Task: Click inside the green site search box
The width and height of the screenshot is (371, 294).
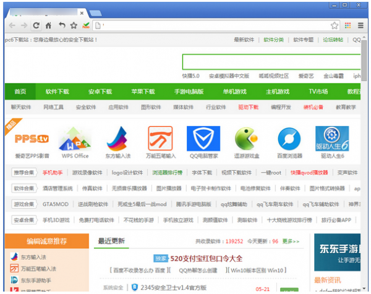Action: click(271, 62)
